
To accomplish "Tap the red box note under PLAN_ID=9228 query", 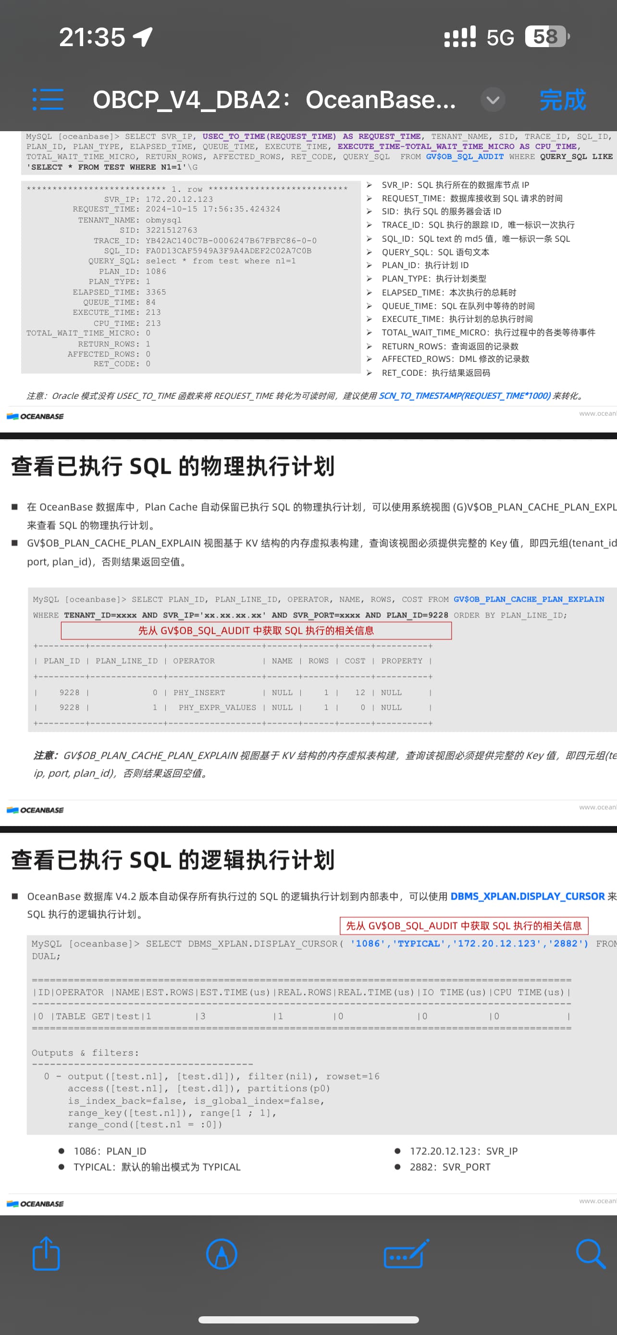I will coord(257,630).
